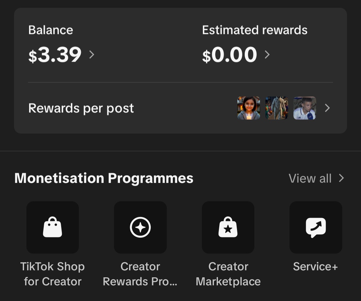Open the middle post thumbnail with standing figure
Image resolution: width=361 pixels, height=301 pixels.
coord(276,108)
